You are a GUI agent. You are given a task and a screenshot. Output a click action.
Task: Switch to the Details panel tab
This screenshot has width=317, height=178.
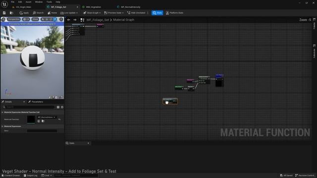tap(8, 102)
